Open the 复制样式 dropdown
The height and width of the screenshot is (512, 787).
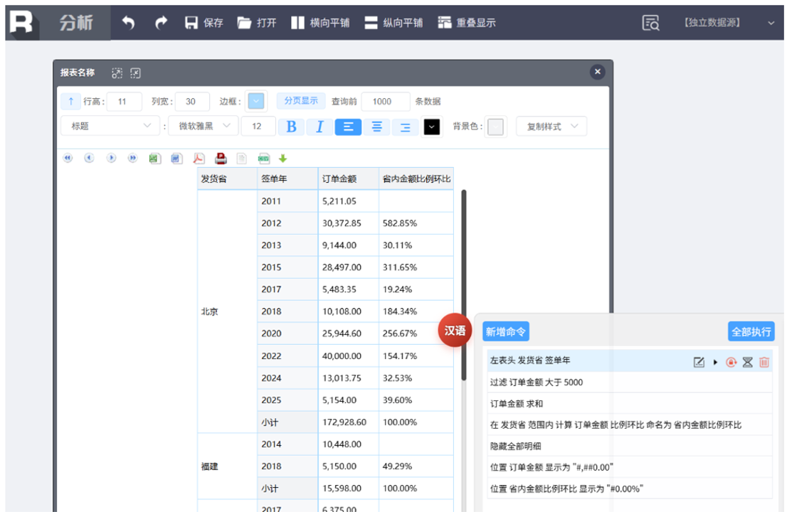click(x=551, y=127)
